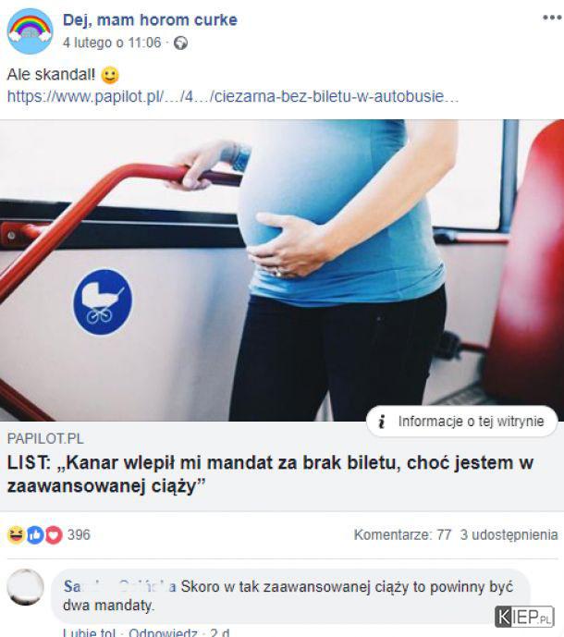Open the post timestamp 4 lutego o 11:06
The image size is (564, 637).
click(x=112, y=43)
